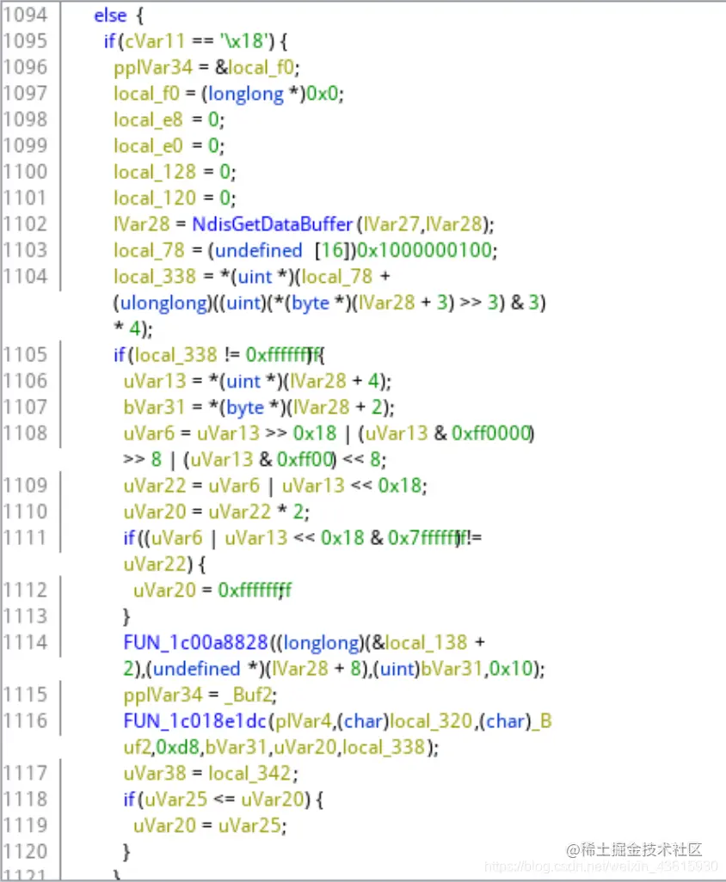Click local_128 on line 1100

[155, 172]
